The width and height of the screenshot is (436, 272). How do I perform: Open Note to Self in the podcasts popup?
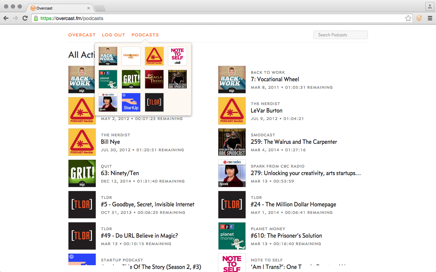(177, 56)
